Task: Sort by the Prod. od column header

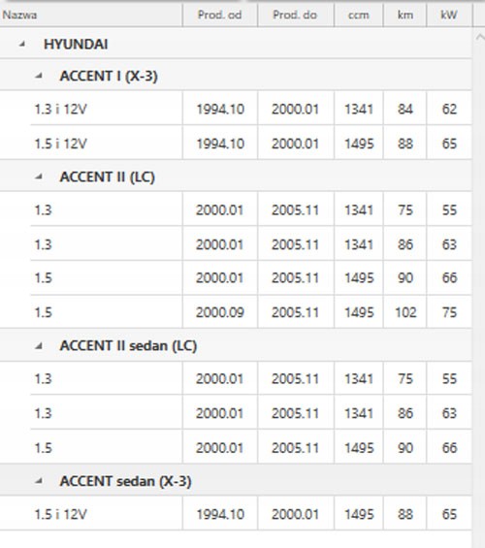Action: [x=220, y=15]
